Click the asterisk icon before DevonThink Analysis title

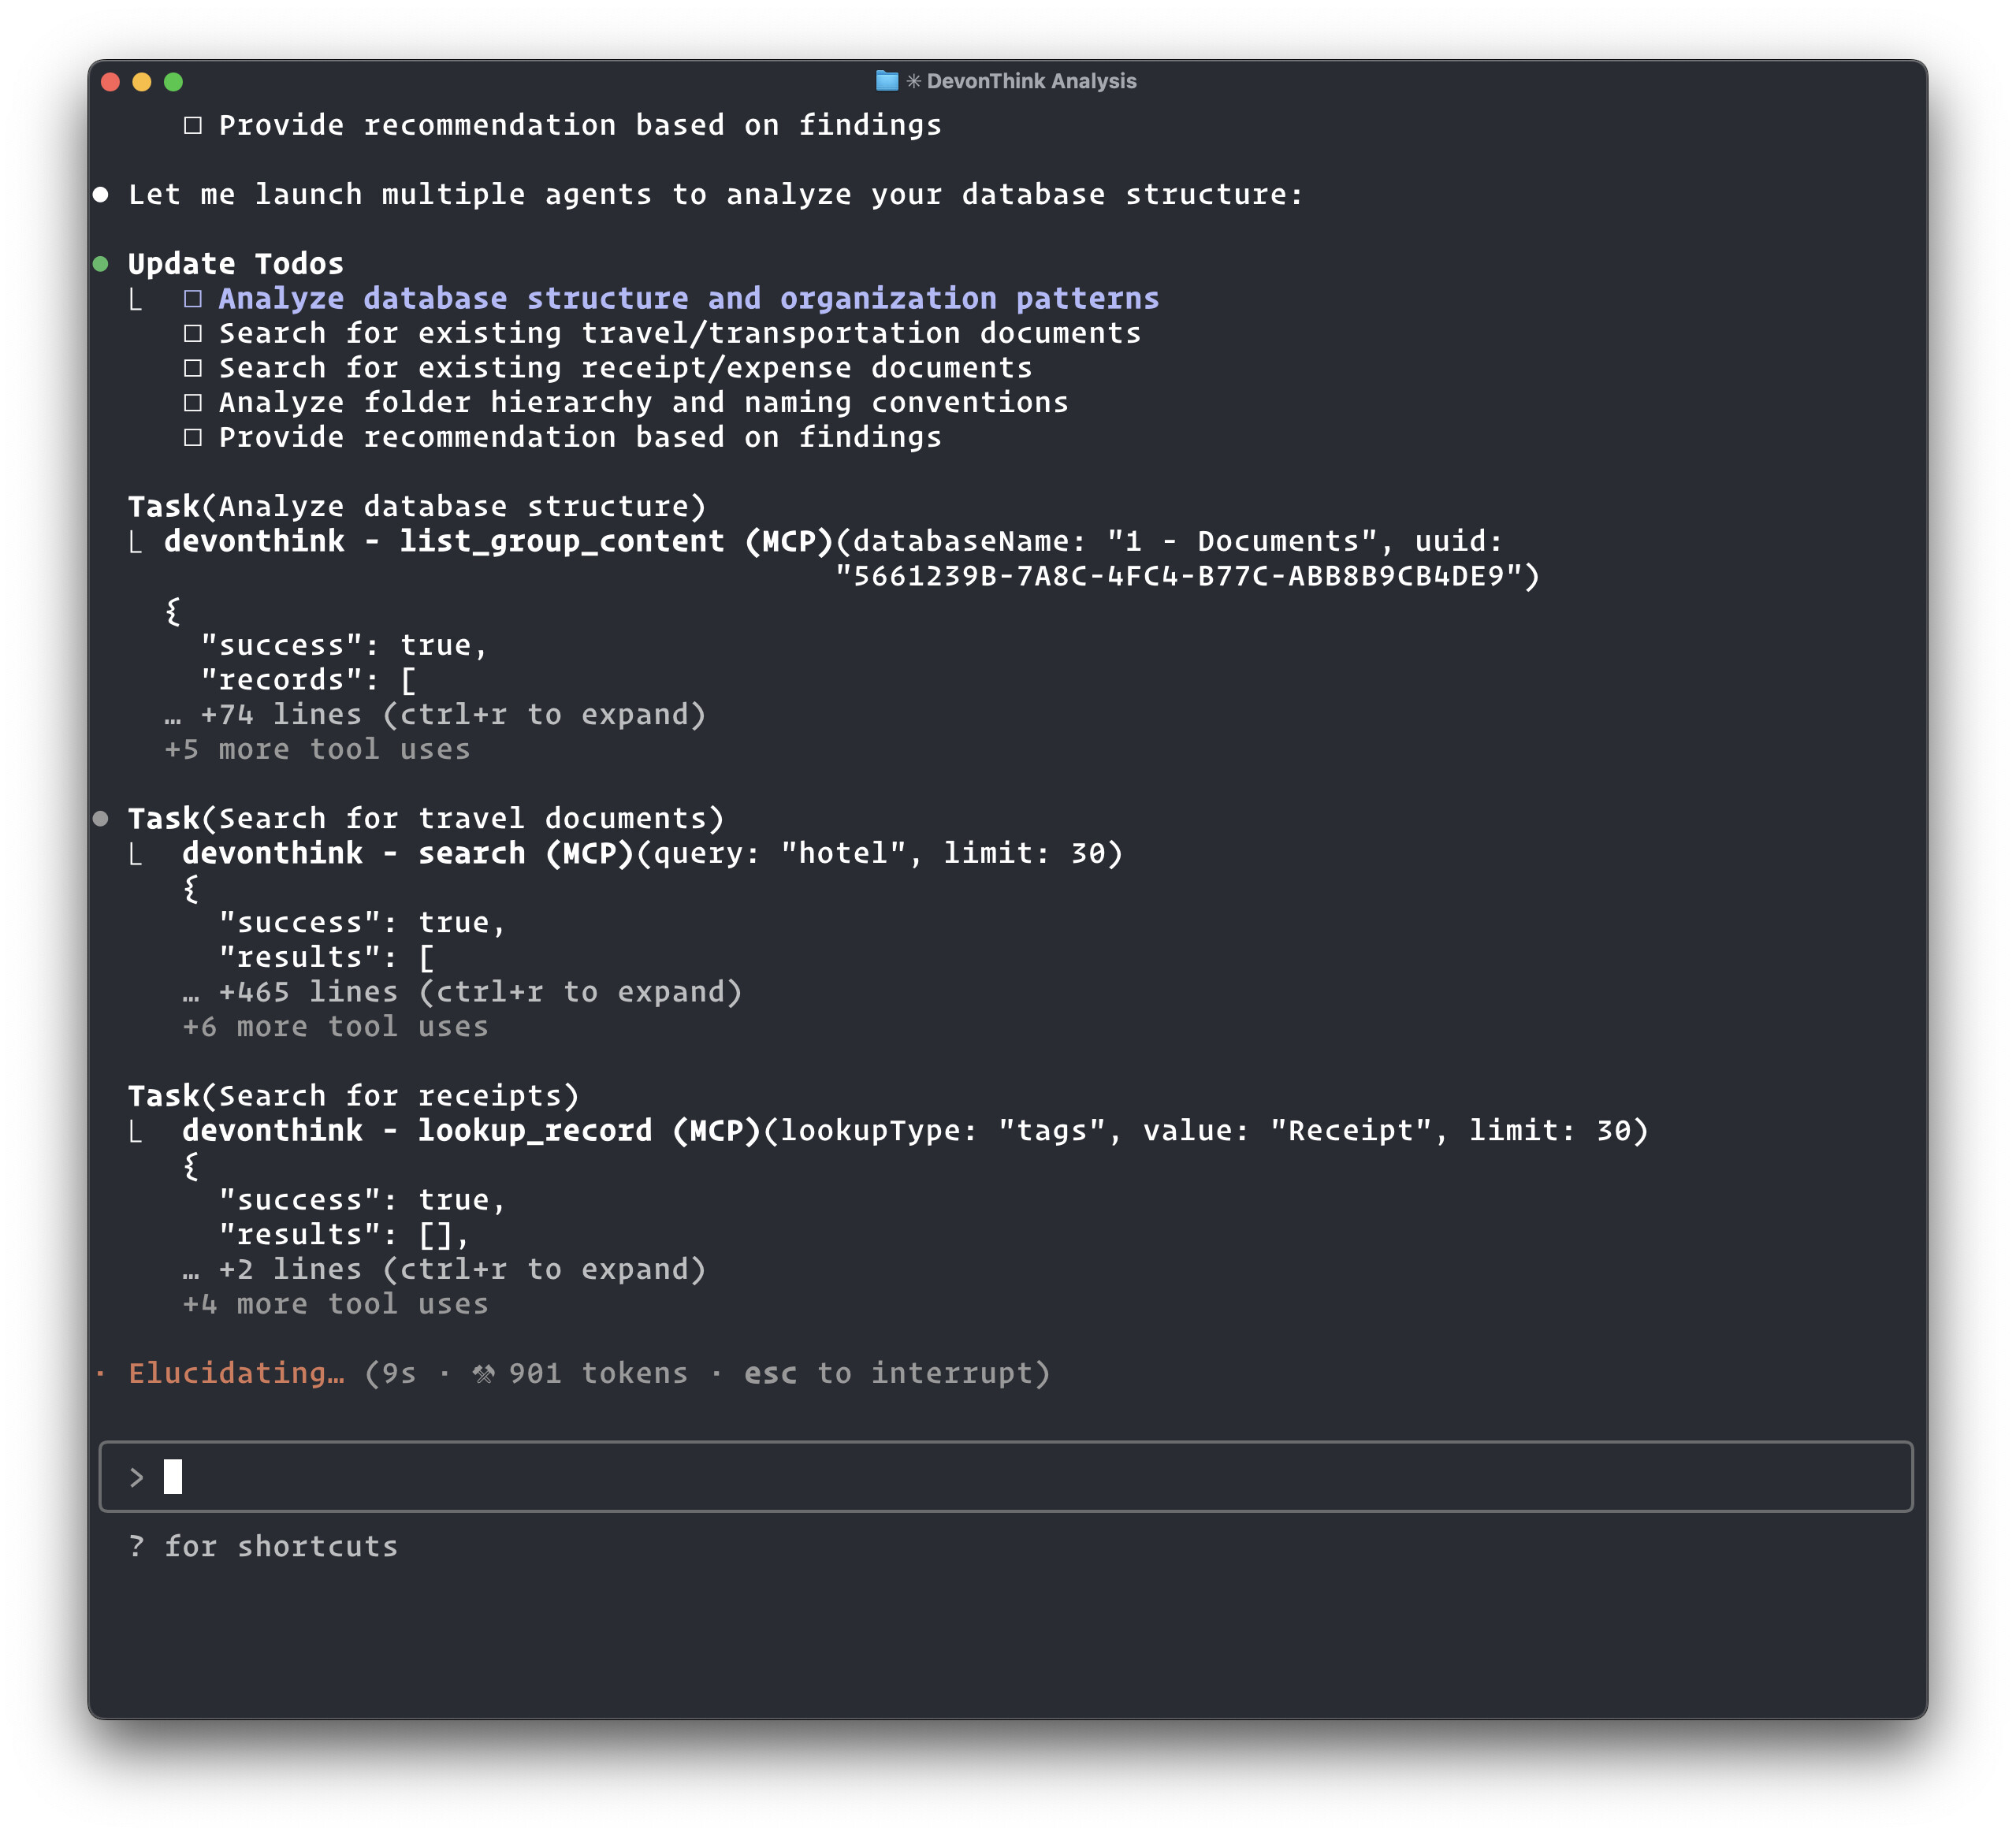coord(913,81)
